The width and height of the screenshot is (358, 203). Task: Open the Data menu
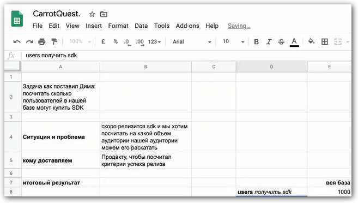(141, 26)
